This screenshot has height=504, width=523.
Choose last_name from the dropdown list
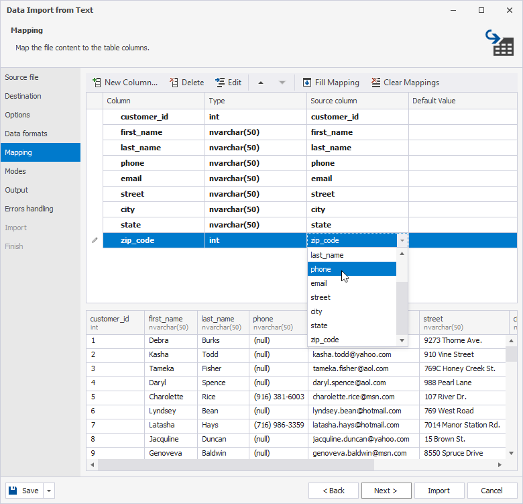click(352, 255)
